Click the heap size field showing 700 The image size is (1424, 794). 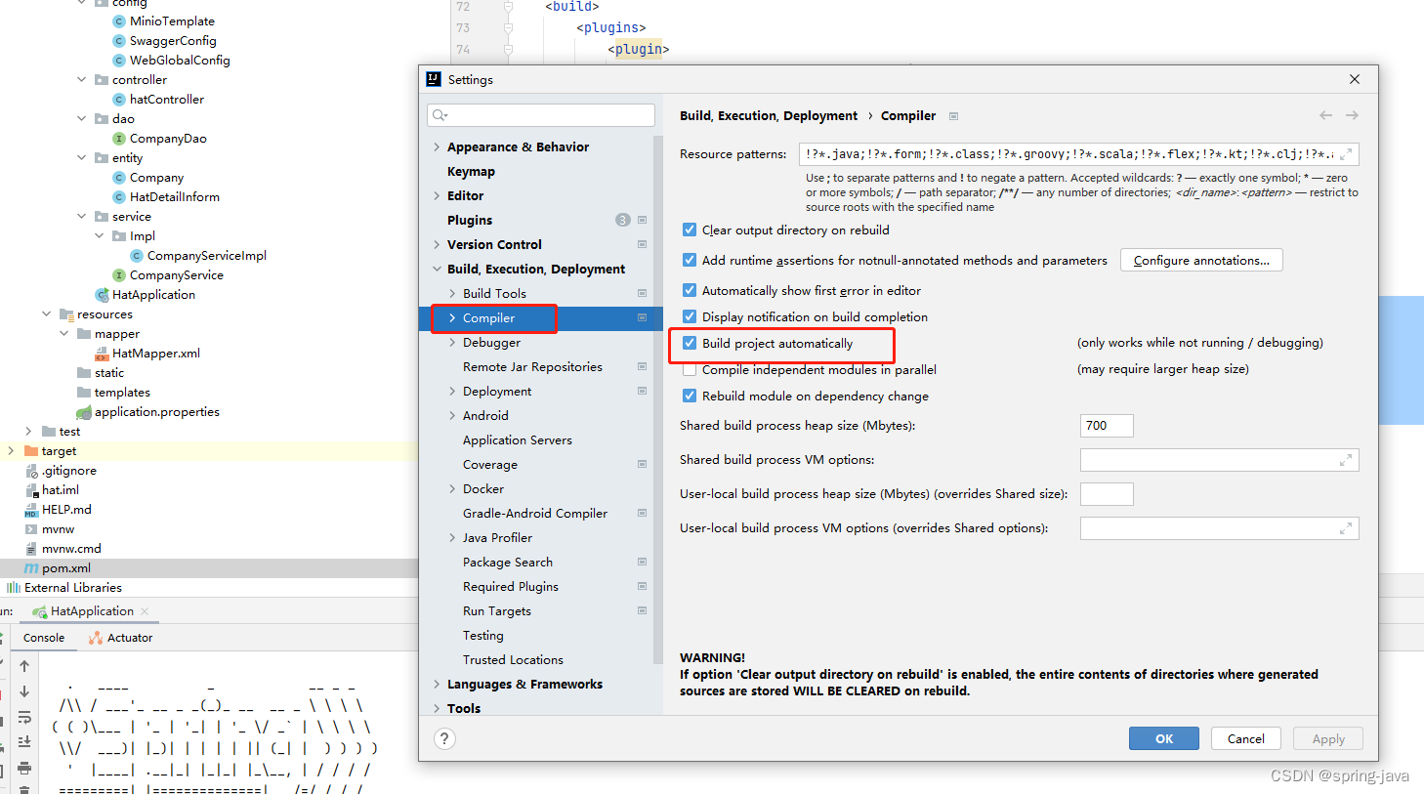[1106, 425]
